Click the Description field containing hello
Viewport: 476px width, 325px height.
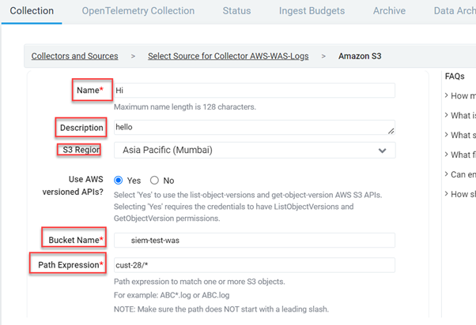(255, 127)
